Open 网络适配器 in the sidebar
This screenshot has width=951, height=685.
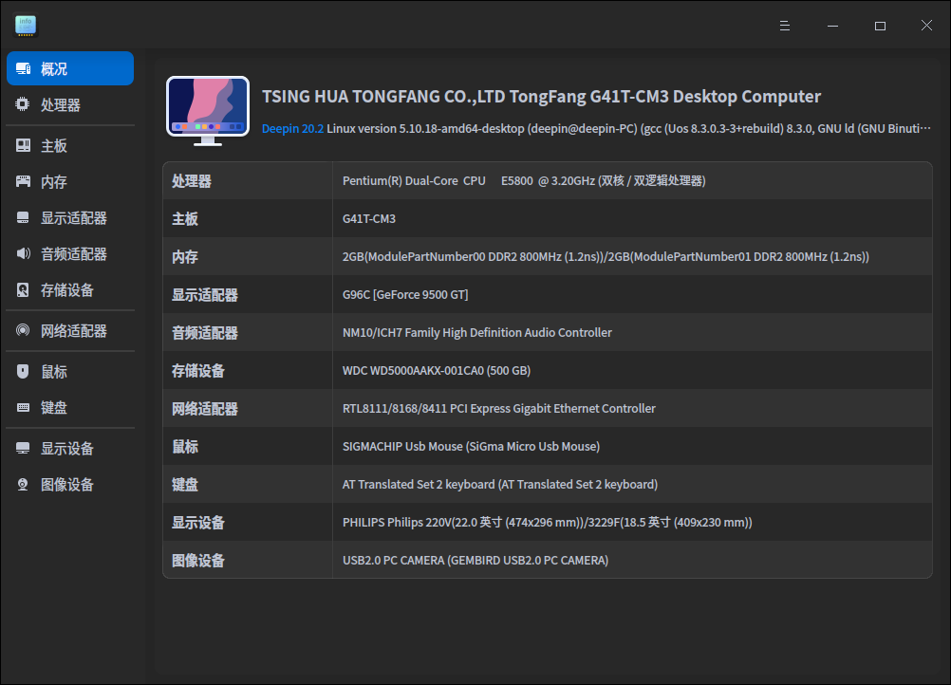click(x=70, y=330)
